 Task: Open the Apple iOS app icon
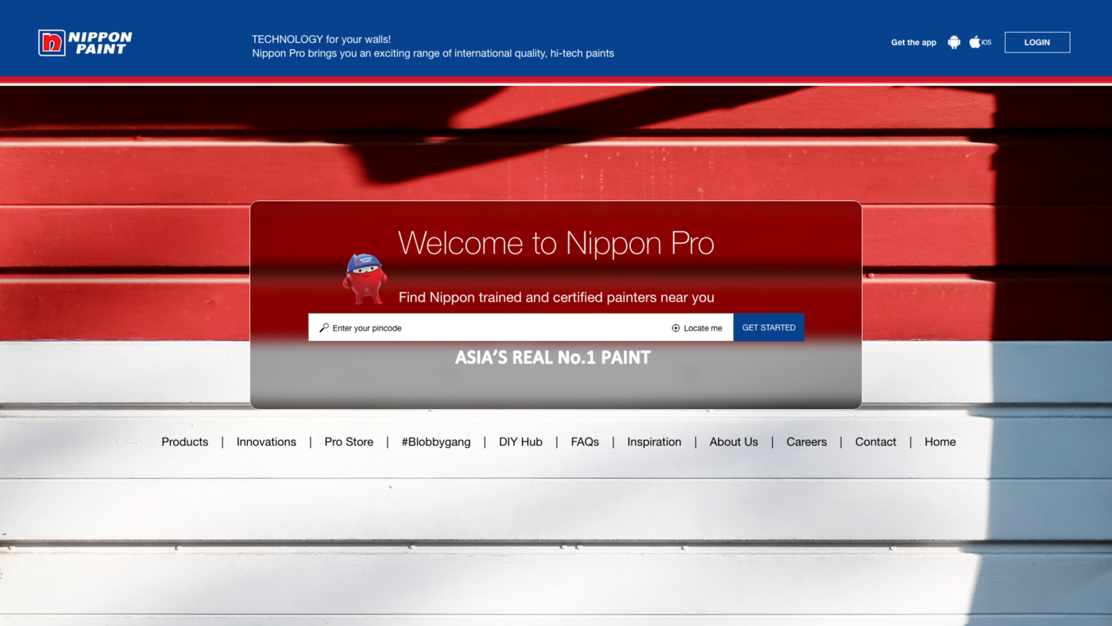tap(975, 43)
